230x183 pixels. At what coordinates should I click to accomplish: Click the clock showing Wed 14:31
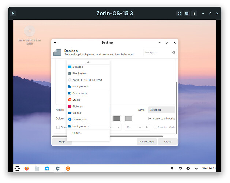tap(209, 168)
